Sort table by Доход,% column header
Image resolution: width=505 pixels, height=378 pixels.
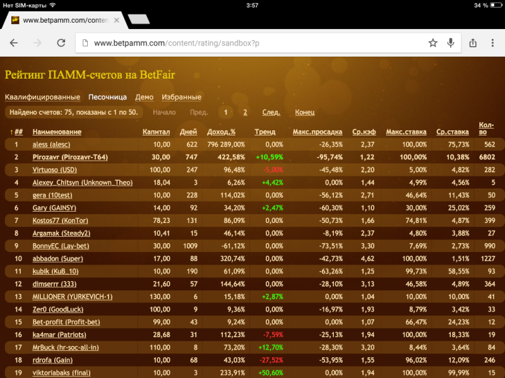click(x=221, y=132)
